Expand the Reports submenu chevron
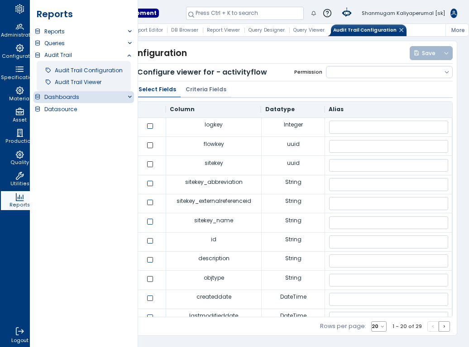 pyautogui.click(x=130, y=31)
